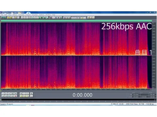This screenshot has width=157, height=117.
Task: Click the Begin selection time field
Action: tap(136, 95)
